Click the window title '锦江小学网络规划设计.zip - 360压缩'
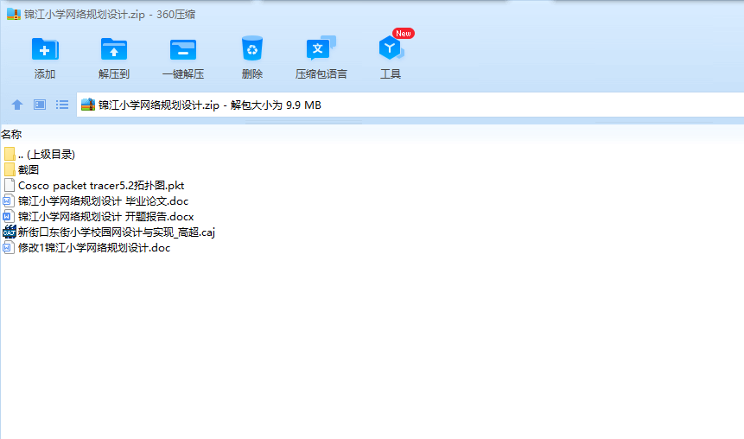This screenshot has width=744, height=439. (x=110, y=14)
